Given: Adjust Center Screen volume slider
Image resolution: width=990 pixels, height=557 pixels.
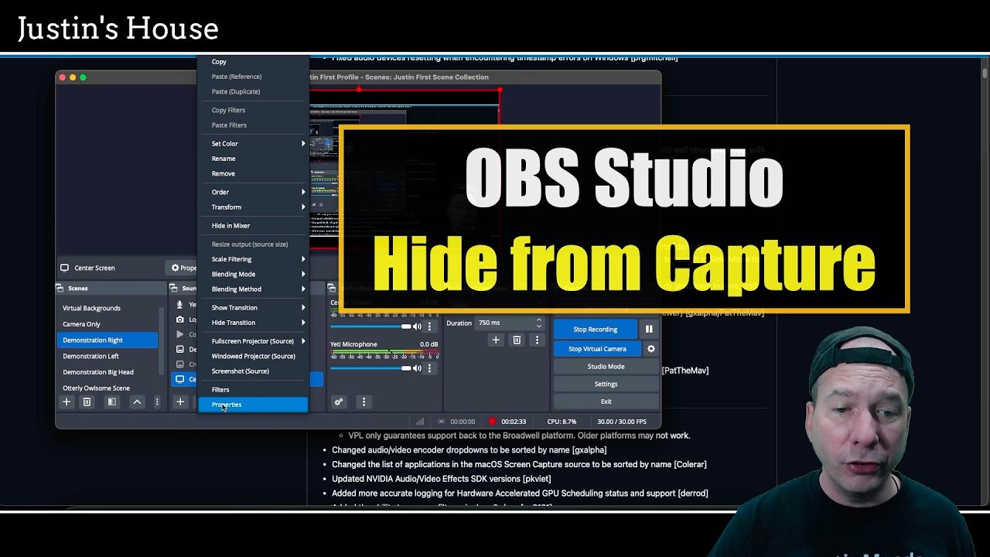Looking at the screenshot, I should 370,326.
